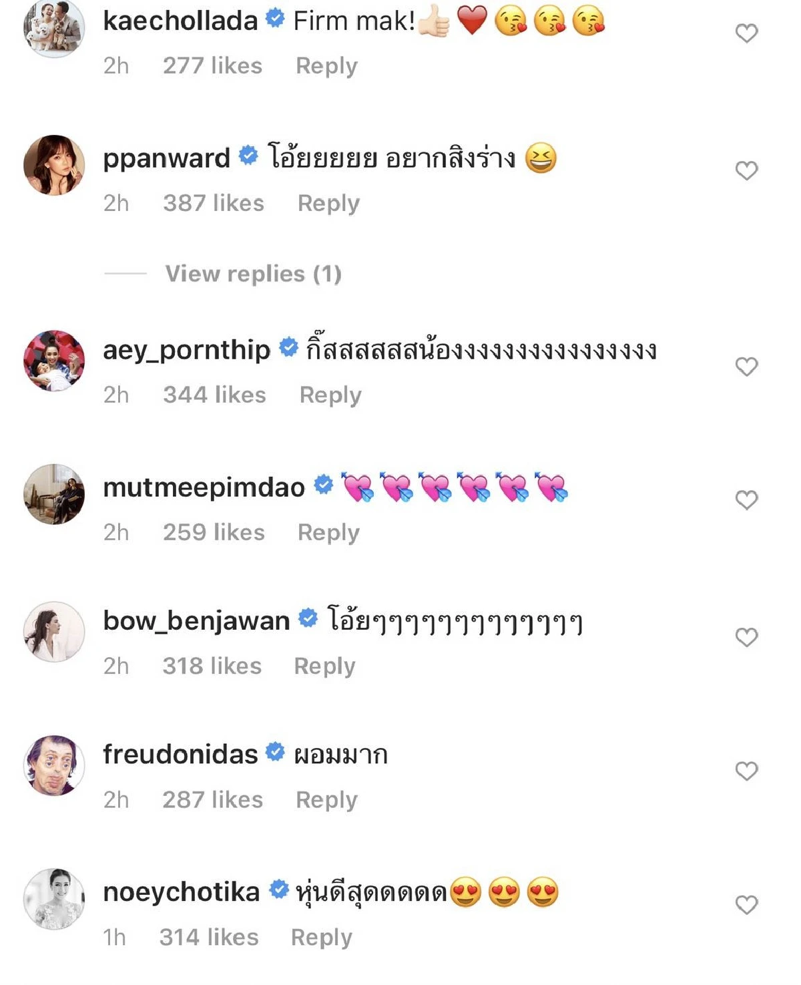Click ppanward's blue verification checkmark

click(248, 157)
